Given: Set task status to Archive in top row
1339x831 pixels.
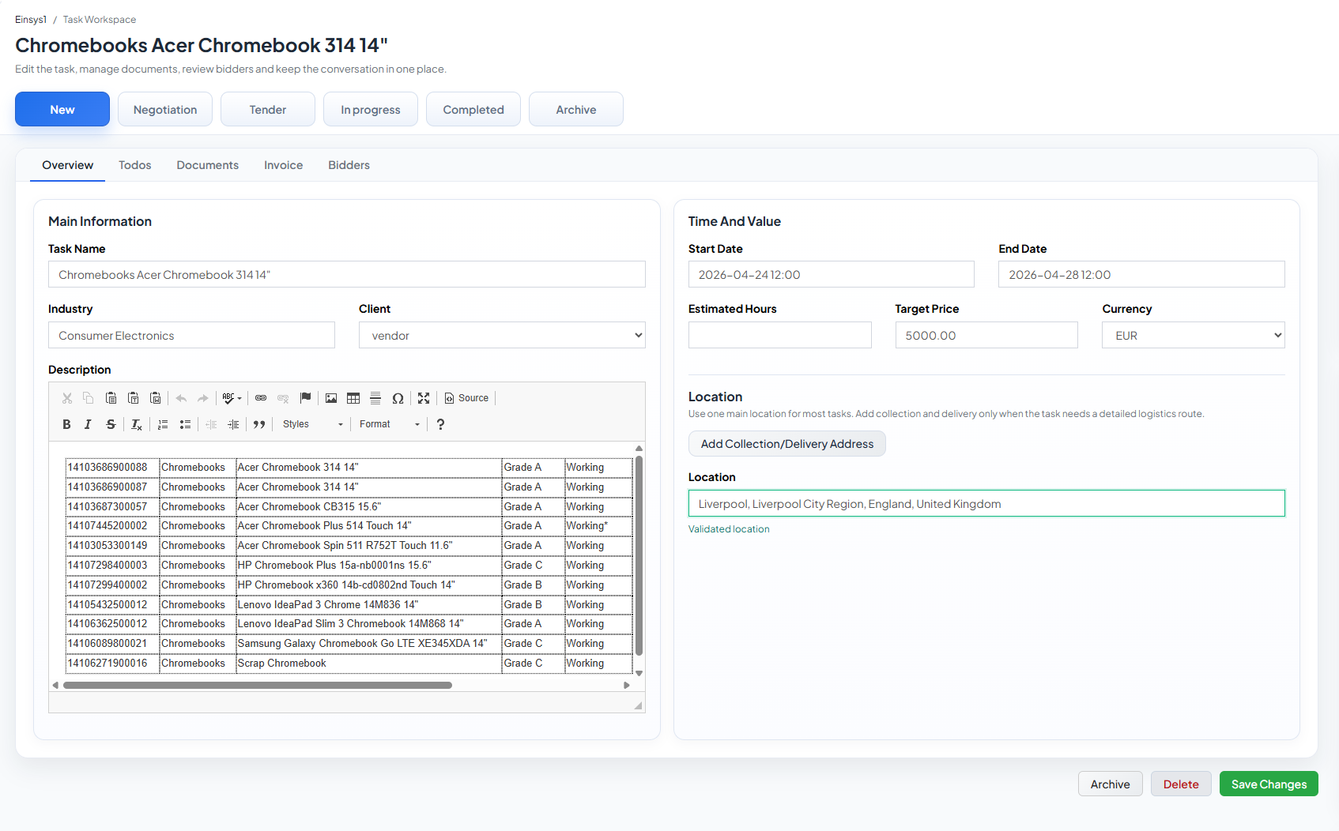Looking at the screenshot, I should click(x=576, y=109).
